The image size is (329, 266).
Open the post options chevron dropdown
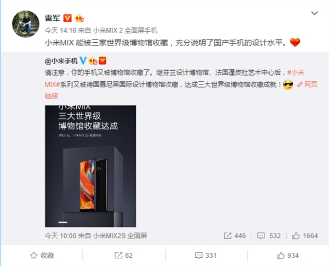(314, 13)
